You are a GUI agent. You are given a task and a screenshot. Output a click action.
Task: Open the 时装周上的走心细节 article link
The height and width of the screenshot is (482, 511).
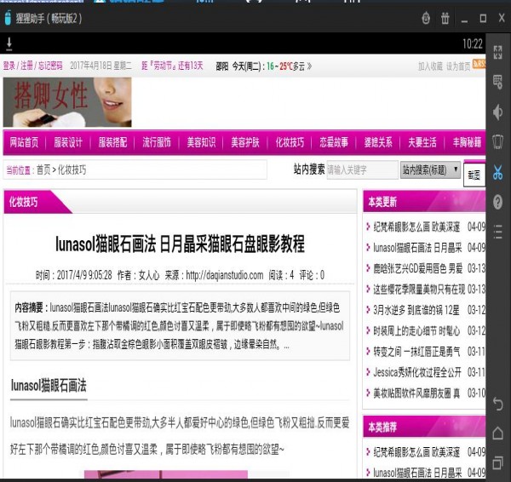[x=416, y=331]
